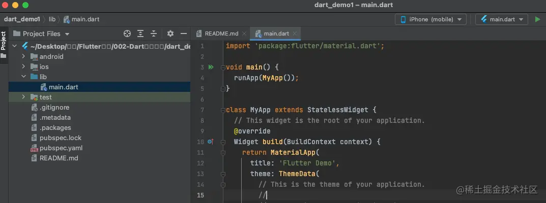Viewport: 546px width, 203px height.
Task: Click the dart_demo1 breadcrumb
Action: pyautogui.click(x=22, y=19)
